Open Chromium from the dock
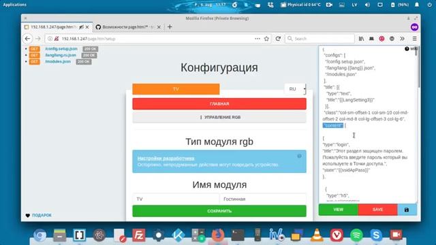Screen dimensions: 436x245 point(40,235)
